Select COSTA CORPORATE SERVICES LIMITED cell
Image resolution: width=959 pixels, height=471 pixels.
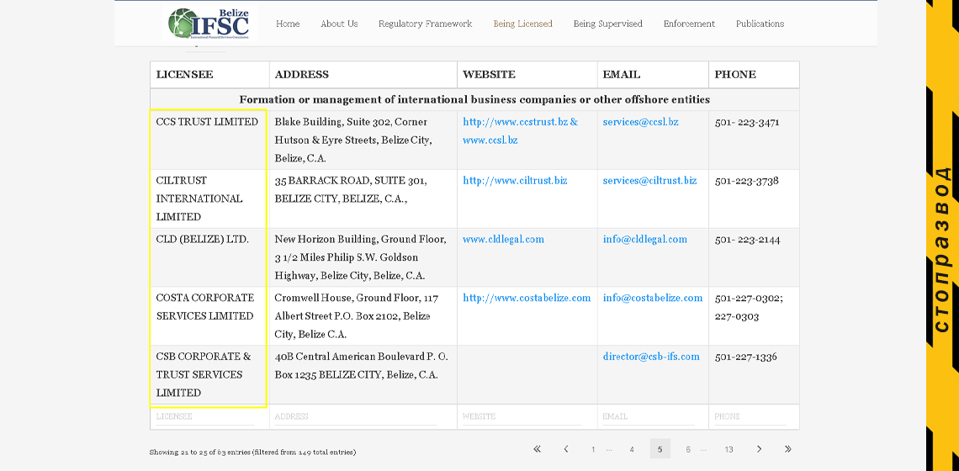tap(209, 316)
